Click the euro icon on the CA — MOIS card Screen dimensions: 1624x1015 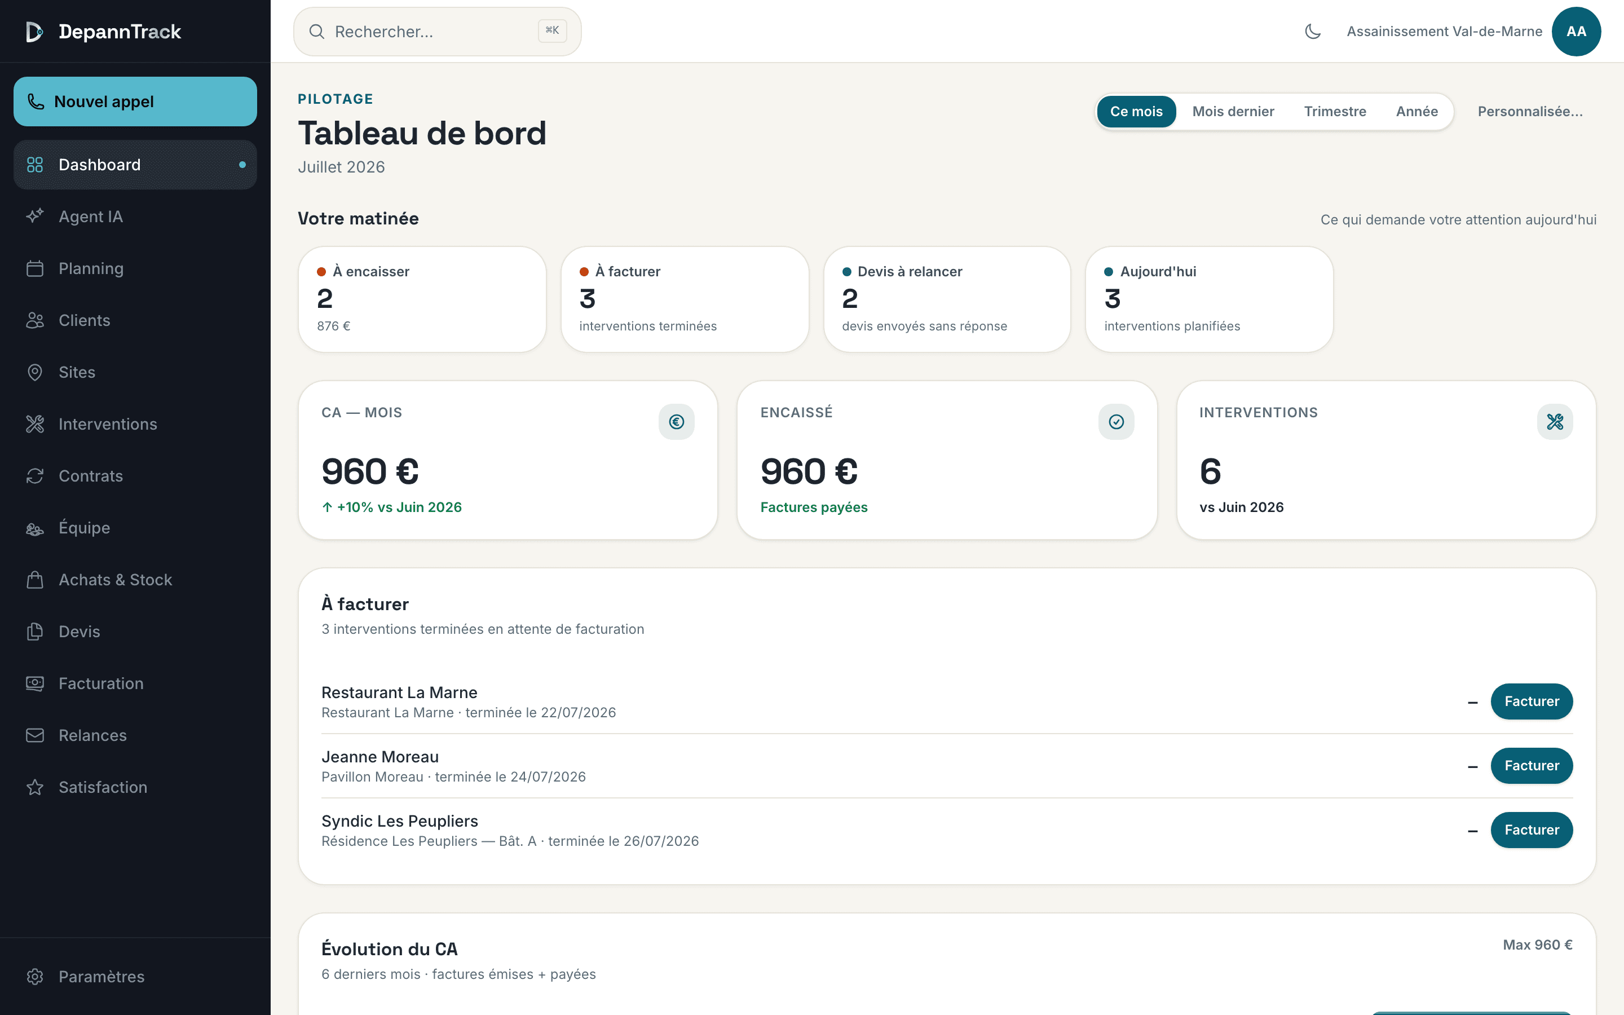point(677,422)
